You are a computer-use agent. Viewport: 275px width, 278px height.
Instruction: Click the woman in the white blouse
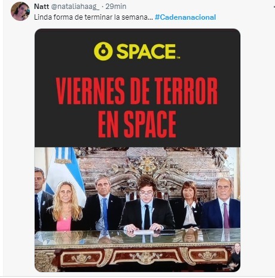pyautogui.click(x=189, y=205)
